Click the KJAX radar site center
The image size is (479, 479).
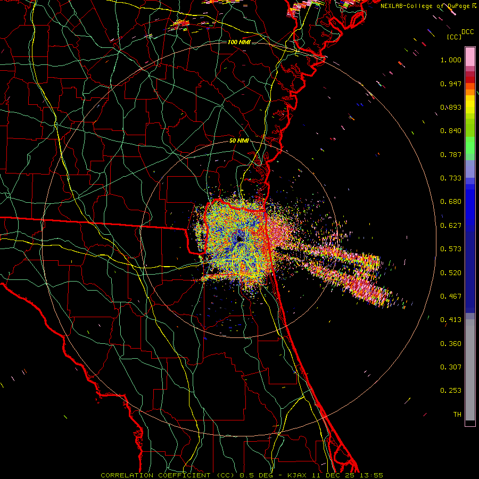coord(240,238)
